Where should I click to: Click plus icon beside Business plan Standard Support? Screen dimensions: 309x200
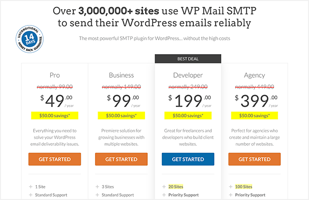pyautogui.click(x=97, y=195)
